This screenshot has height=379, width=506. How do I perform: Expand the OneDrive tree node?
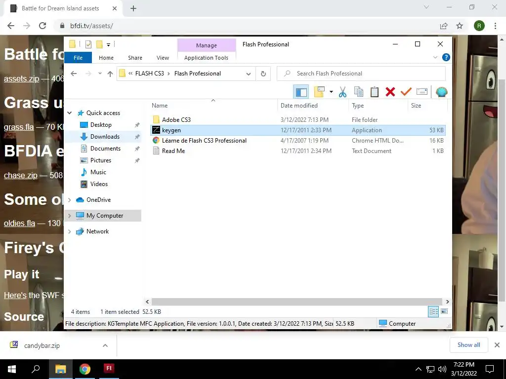(69, 200)
